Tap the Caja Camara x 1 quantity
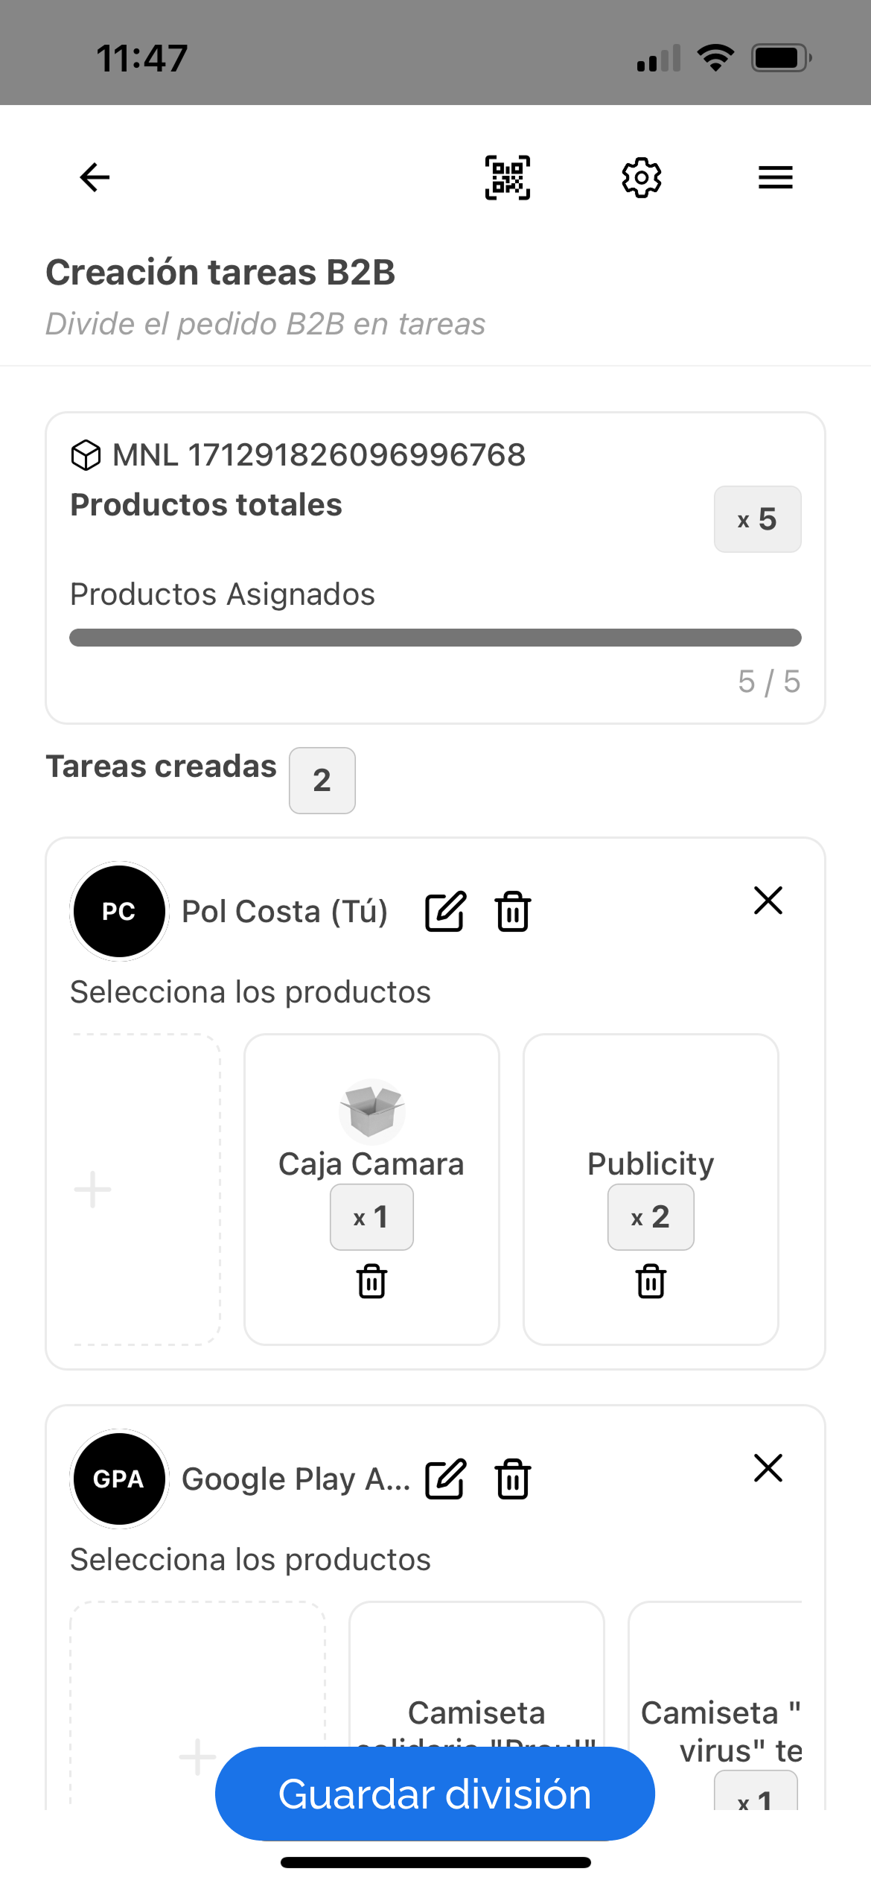Viewport: 871px width, 1886px height. tap(371, 1217)
